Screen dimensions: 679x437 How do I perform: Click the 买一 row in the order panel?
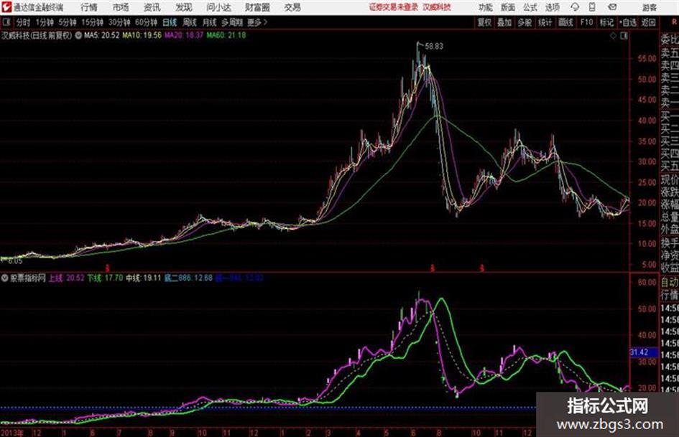point(670,116)
